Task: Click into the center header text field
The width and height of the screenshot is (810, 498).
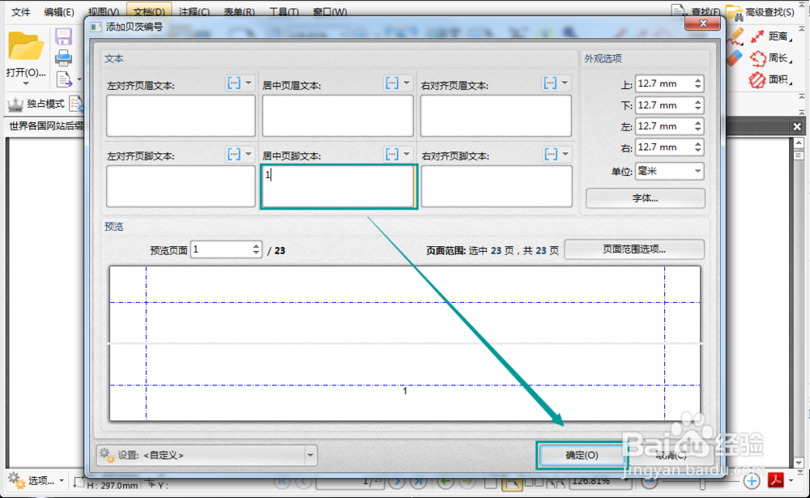Action: [x=338, y=116]
